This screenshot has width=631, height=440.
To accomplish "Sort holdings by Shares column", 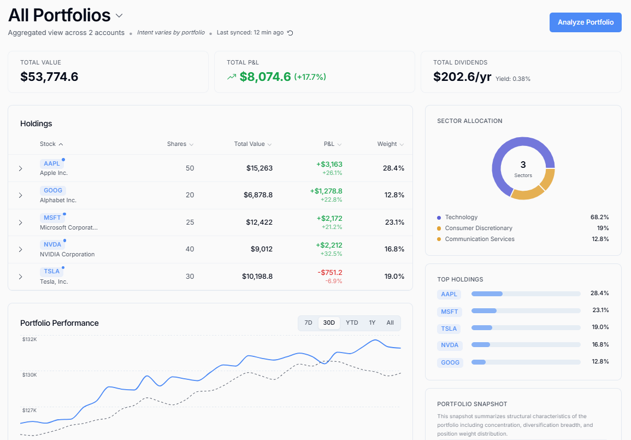I will [x=180, y=144].
